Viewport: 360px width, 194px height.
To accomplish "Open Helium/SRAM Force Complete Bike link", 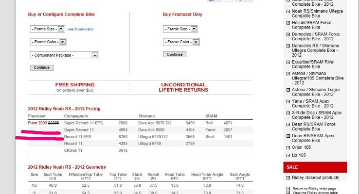I will pos(311,25).
